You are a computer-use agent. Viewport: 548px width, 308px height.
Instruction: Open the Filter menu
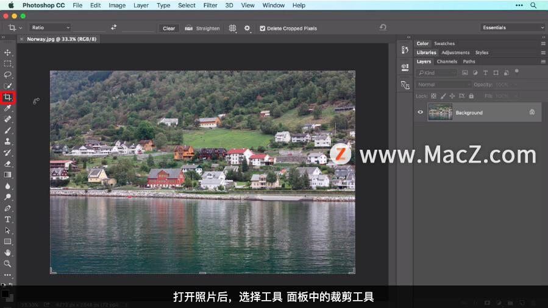[210, 5]
